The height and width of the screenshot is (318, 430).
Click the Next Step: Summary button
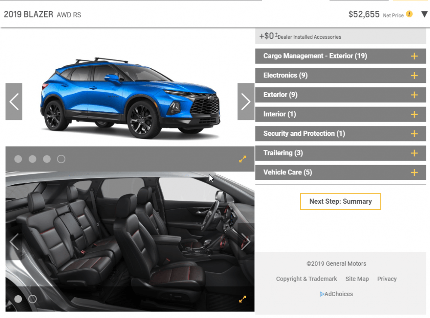340,201
